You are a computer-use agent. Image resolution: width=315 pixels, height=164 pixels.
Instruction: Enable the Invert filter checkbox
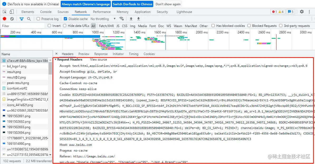coord(49,26)
